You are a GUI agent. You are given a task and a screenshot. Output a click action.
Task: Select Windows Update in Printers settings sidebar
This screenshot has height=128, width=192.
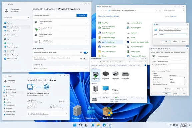(17, 59)
